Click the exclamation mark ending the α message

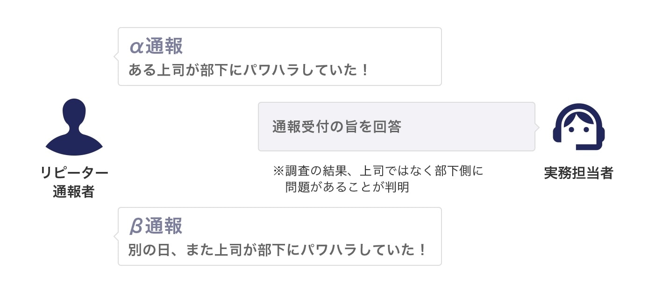pos(365,71)
